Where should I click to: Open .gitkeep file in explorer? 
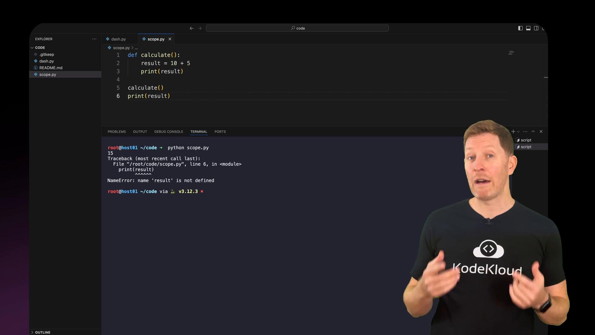[x=46, y=55]
